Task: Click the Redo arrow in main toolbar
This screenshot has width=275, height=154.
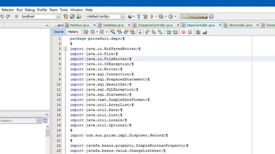Action: (x=8, y=16)
